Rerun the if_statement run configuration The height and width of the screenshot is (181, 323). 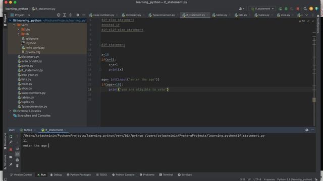[280, 9]
